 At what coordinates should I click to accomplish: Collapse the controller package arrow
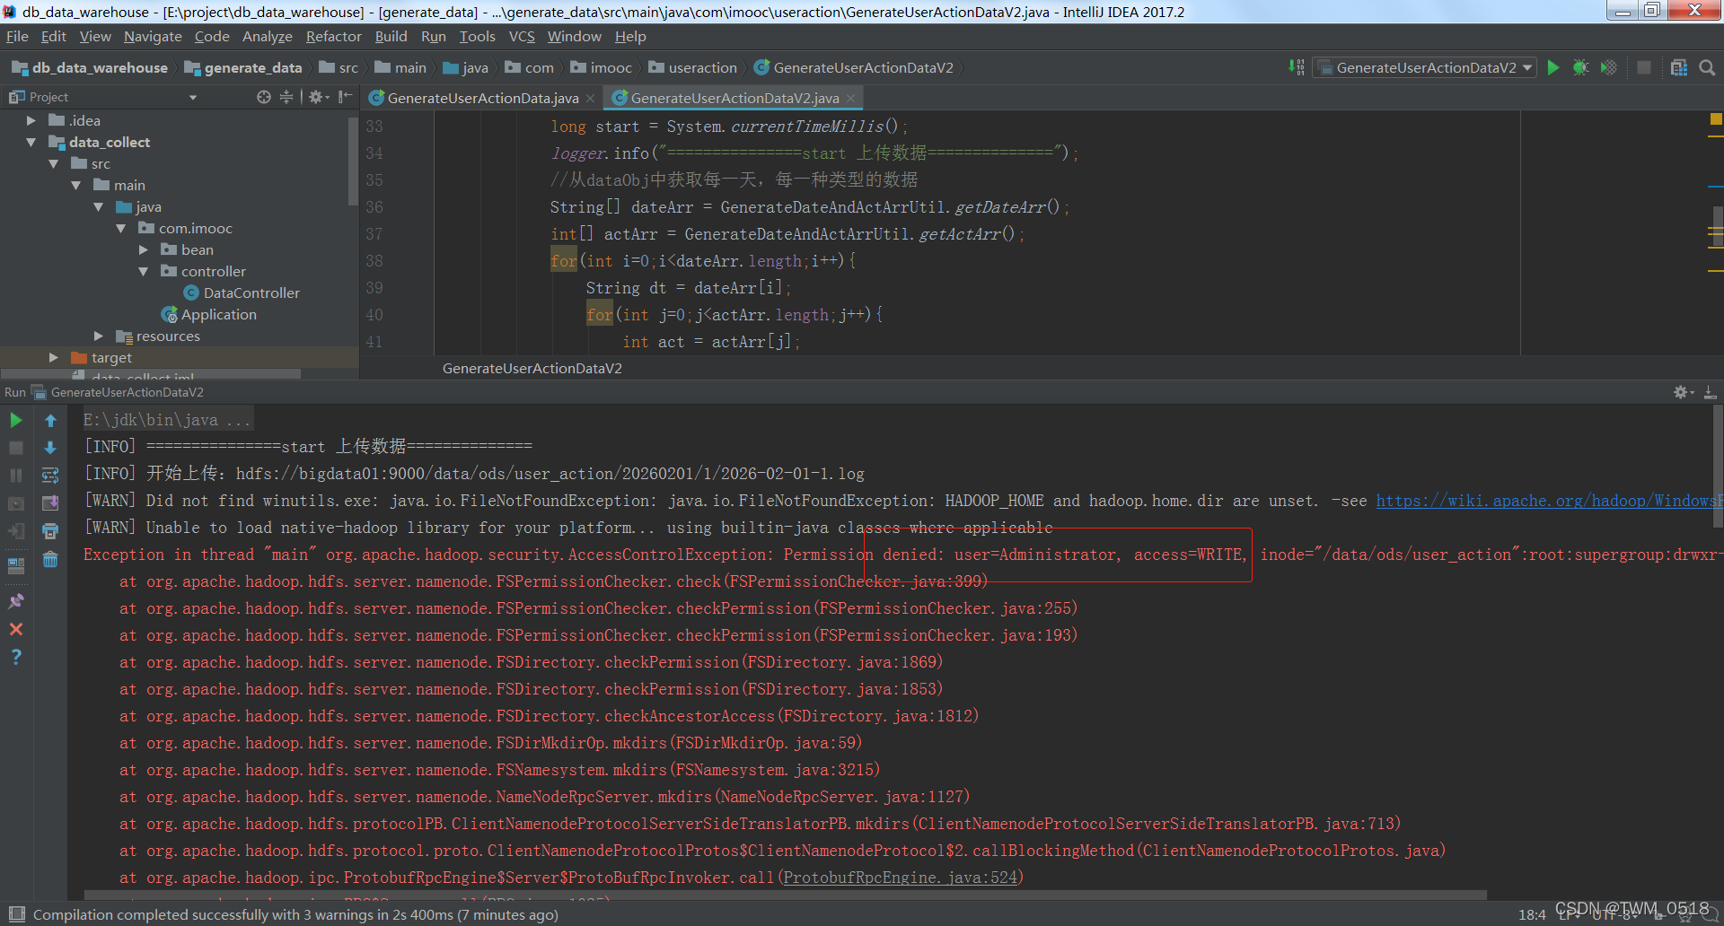(144, 271)
